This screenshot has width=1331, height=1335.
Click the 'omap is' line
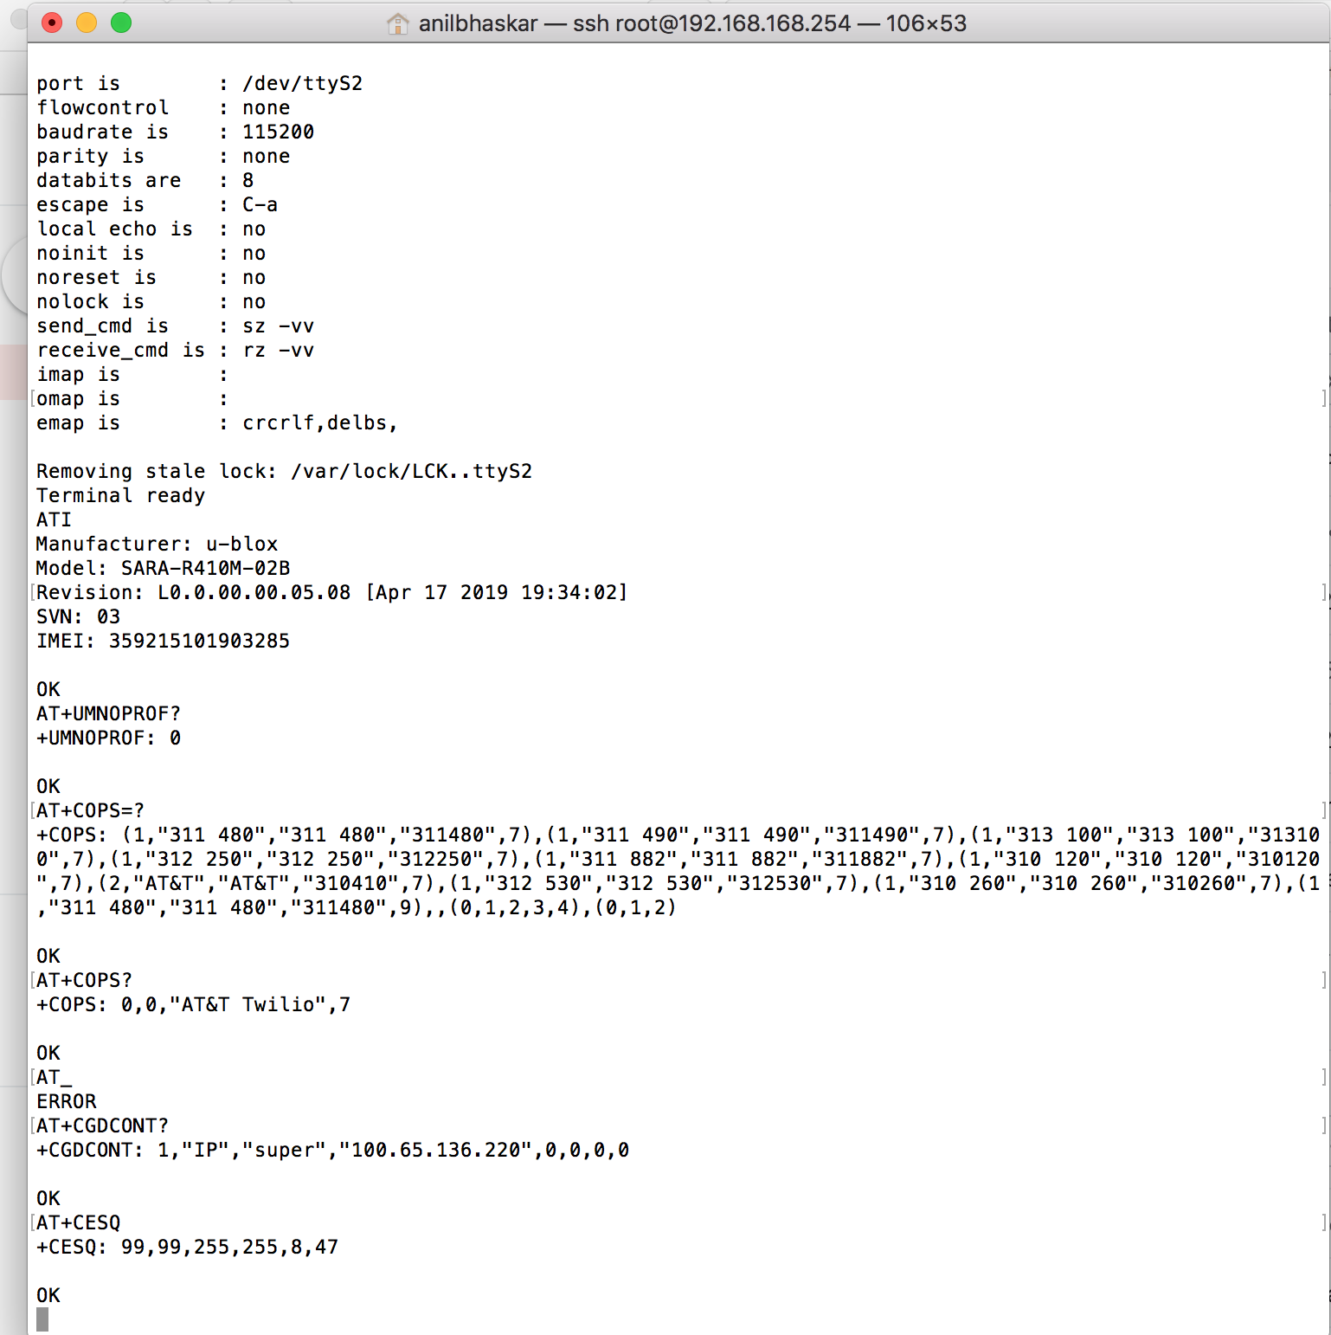(132, 398)
